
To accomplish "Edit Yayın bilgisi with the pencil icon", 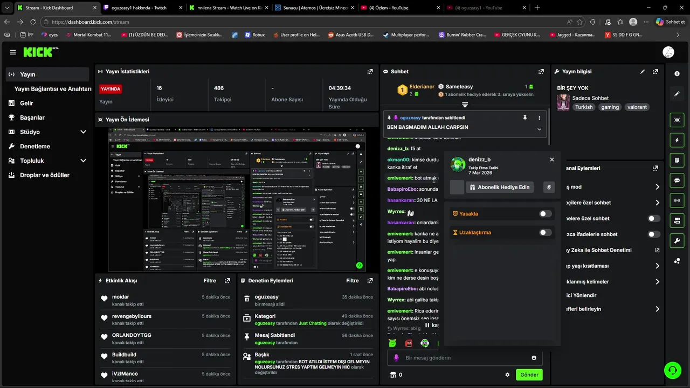I will coord(643,71).
